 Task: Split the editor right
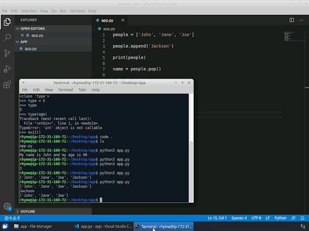click(291, 20)
